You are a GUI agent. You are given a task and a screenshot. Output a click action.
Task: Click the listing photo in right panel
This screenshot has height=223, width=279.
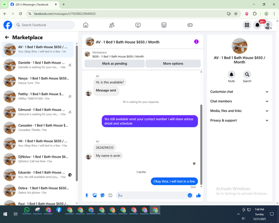coord(239,46)
